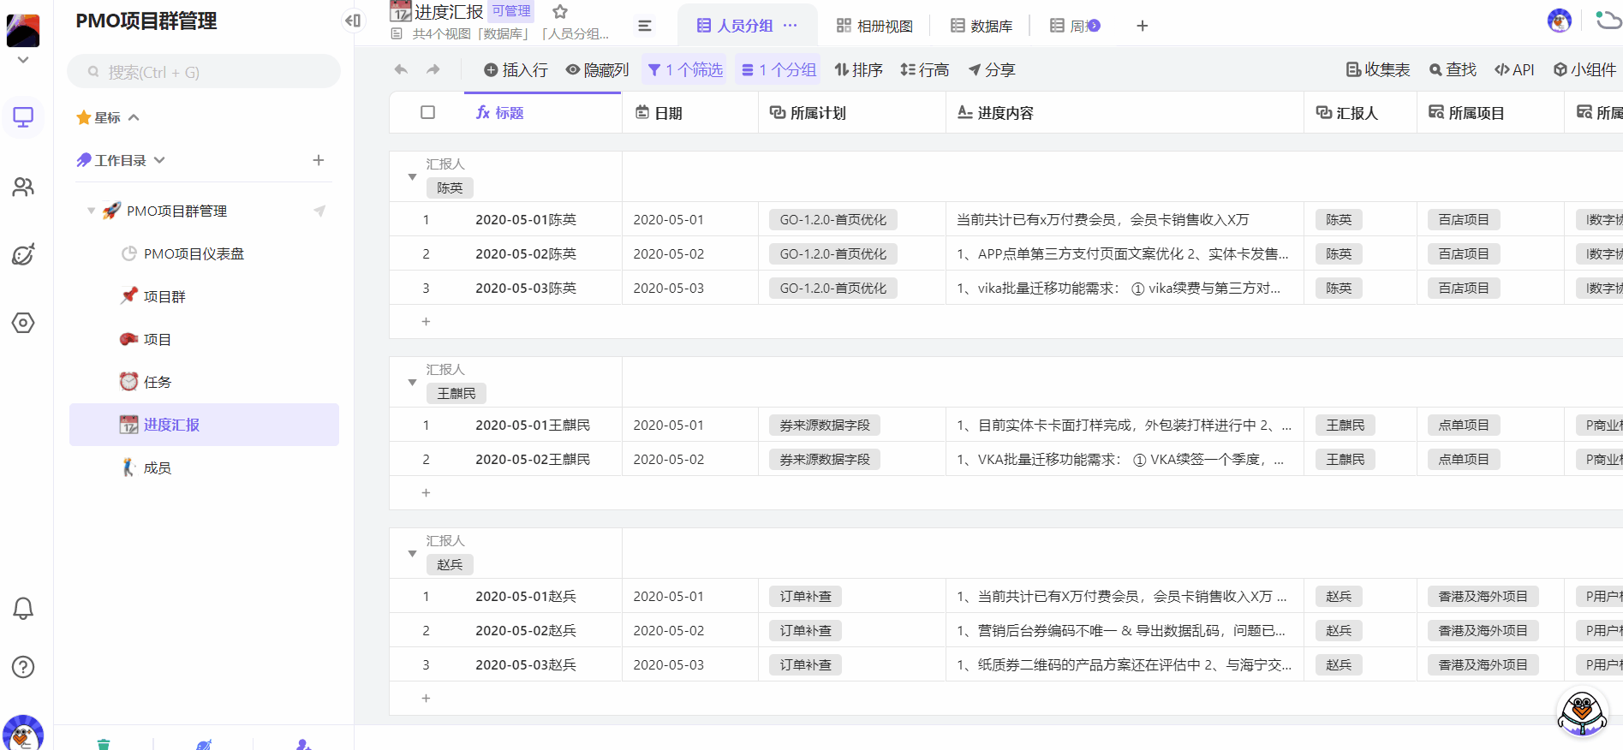Image resolution: width=1623 pixels, height=750 pixels.
Task: Add a new view with plus icon
Action: [1142, 26]
